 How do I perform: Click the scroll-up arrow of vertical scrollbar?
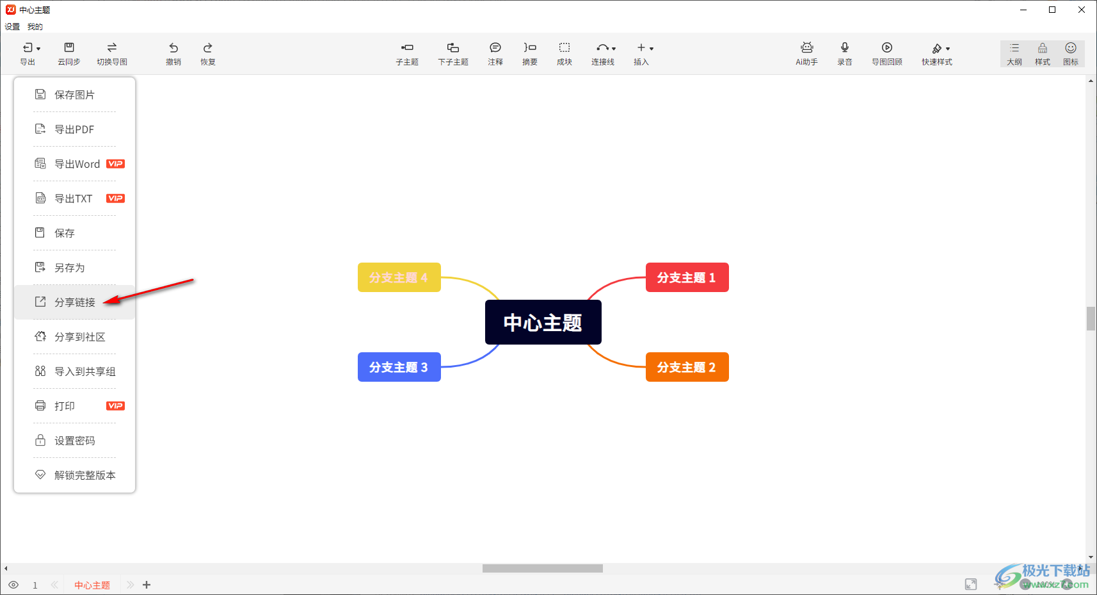pyautogui.click(x=1091, y=81)
